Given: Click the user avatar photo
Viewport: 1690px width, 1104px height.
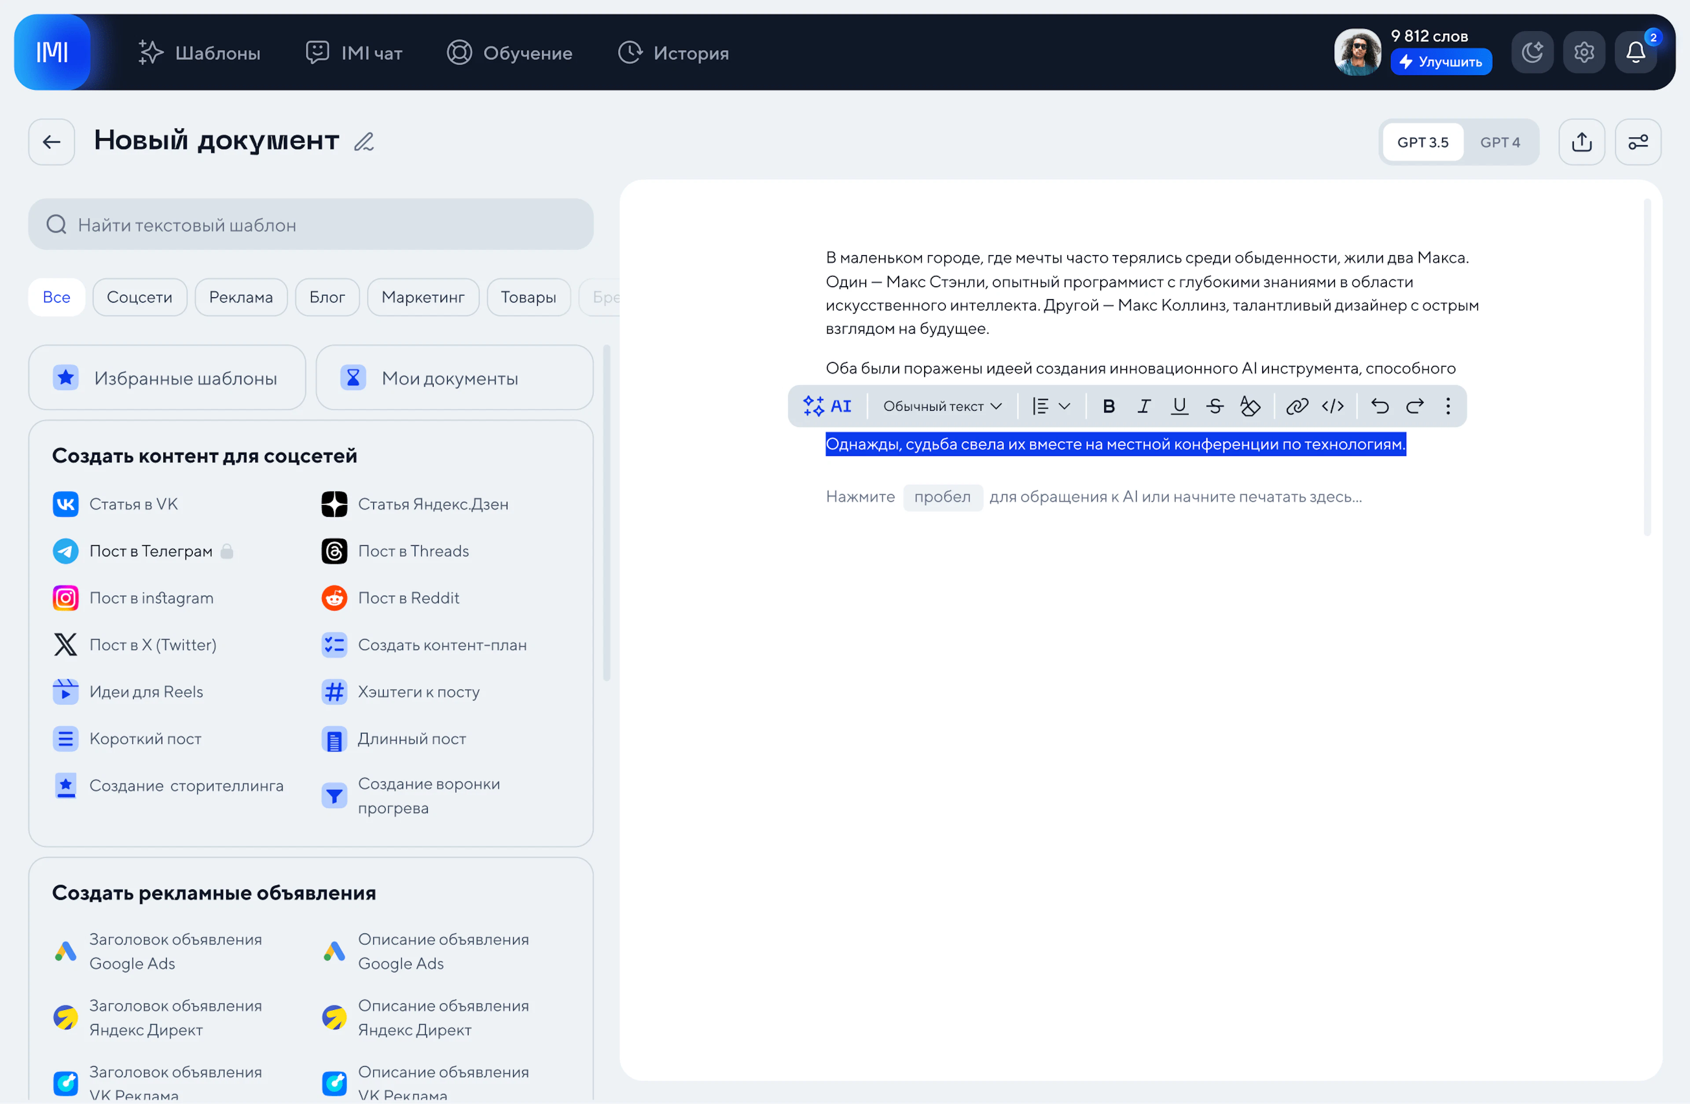Looking at the screenshot, I should coord(1357,52).
